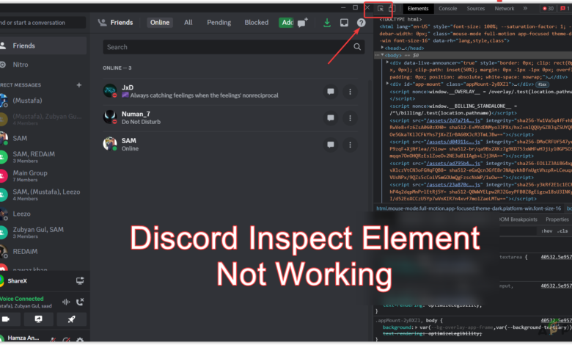Show more DevTools tabs with the chevron
Viewport: 572px width, 345px height.
525,8
